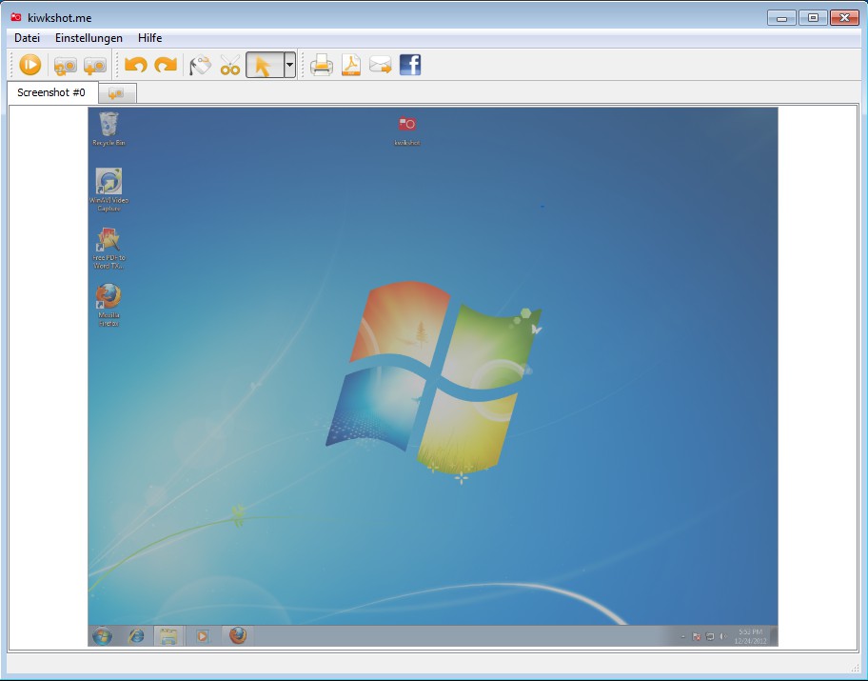868x681 pixels.
Task: Click the Windows logo in the captured screenshot image
Action: (x=433, y=379)
